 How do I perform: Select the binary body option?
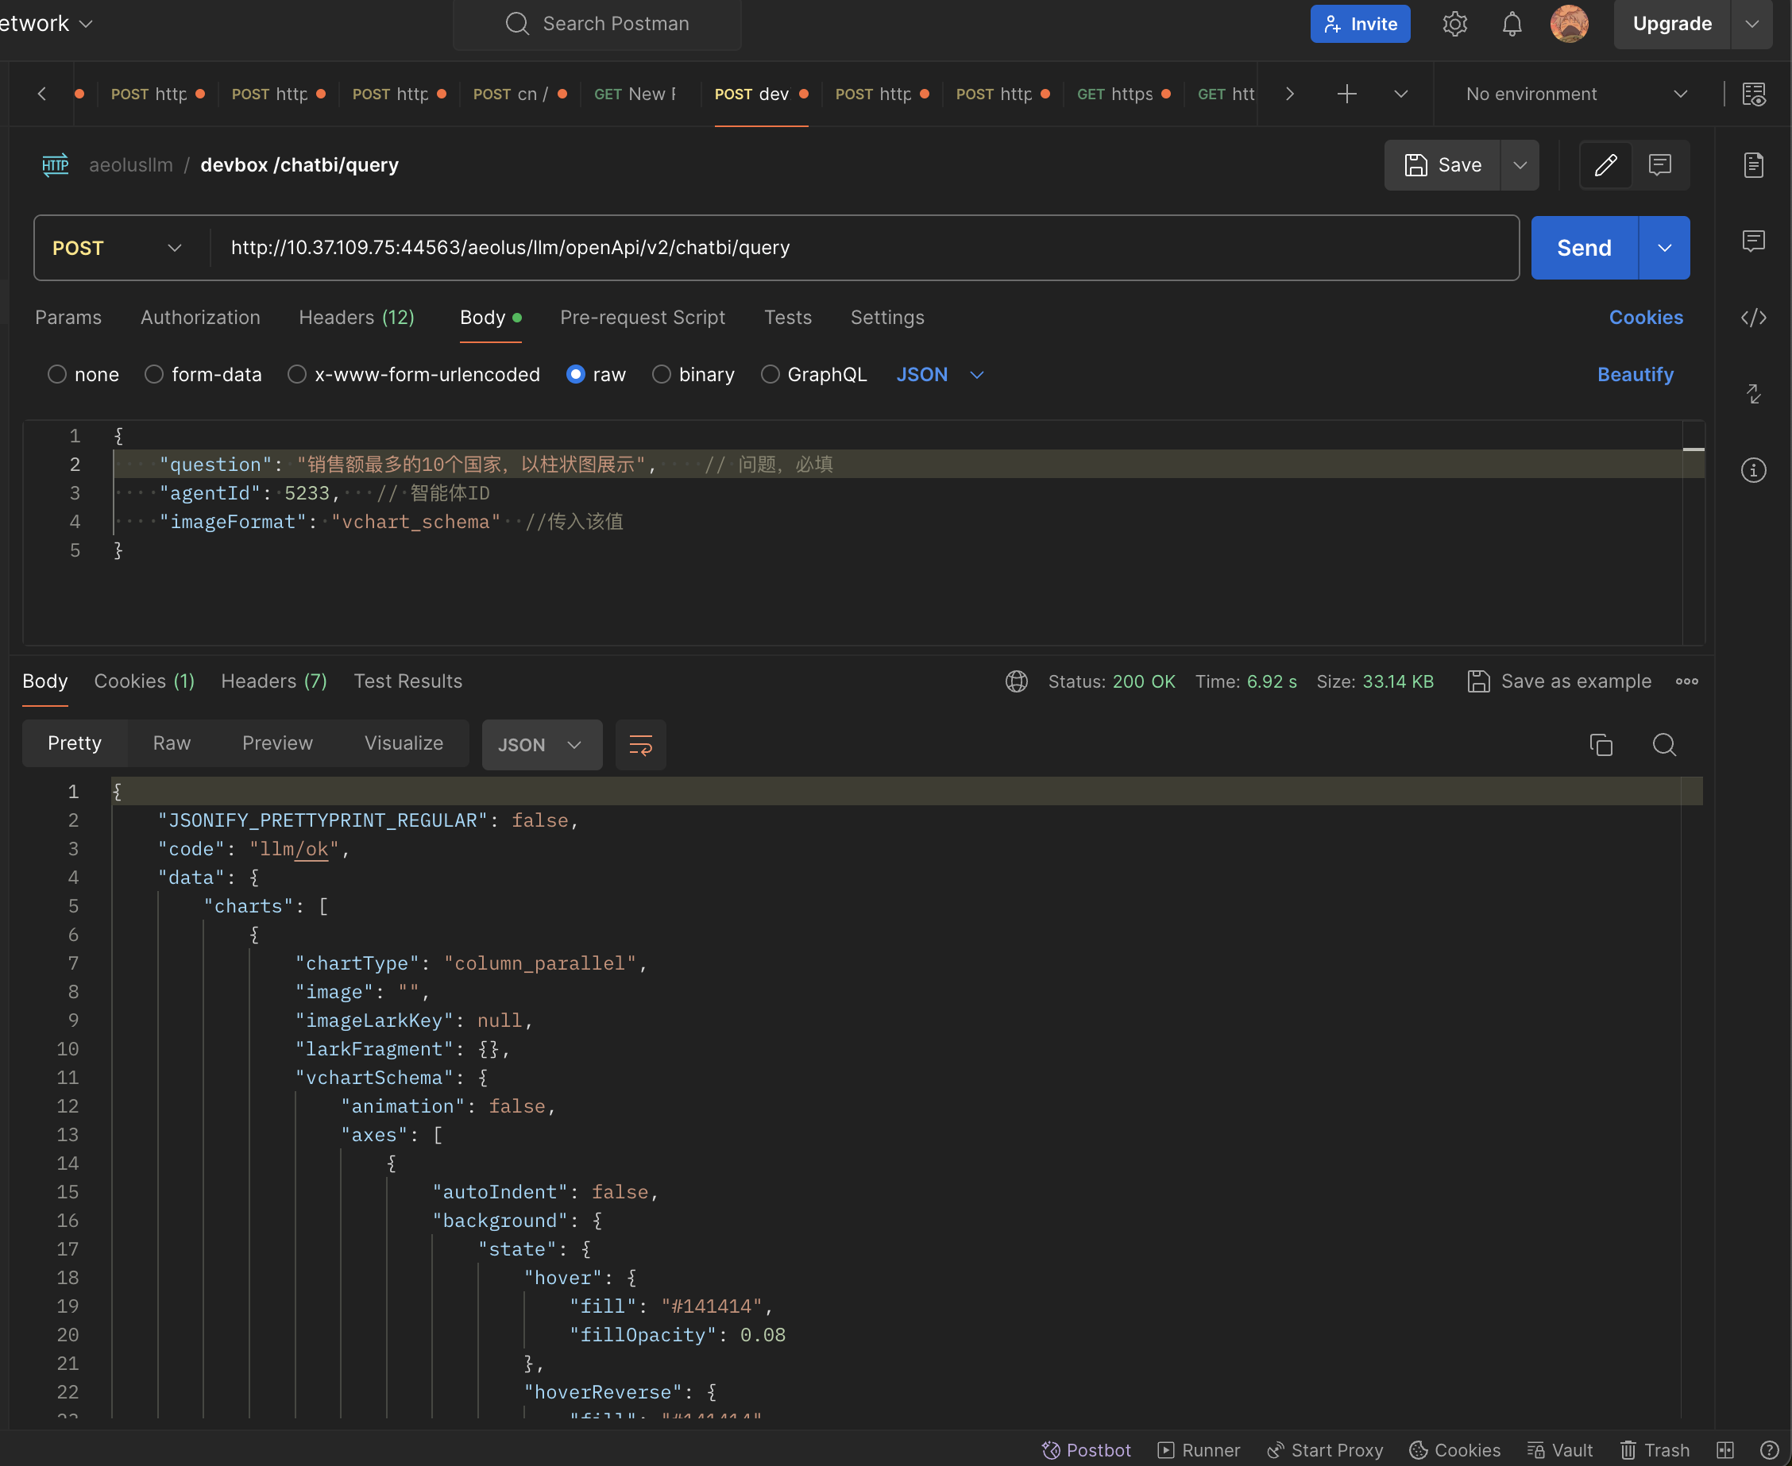tap(661, 374)
